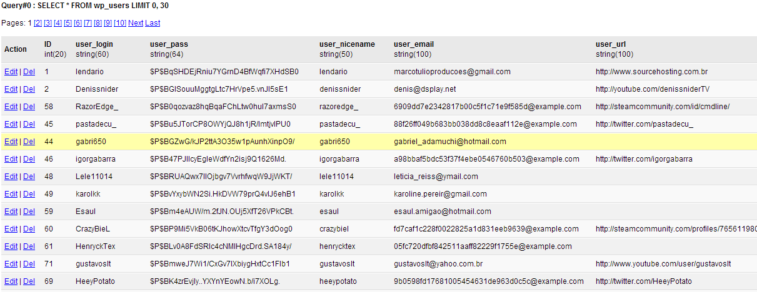The width and height of the screenshot is (757, 292).
Task: Edit user Lele11014
Action: (x=11, y=177)
